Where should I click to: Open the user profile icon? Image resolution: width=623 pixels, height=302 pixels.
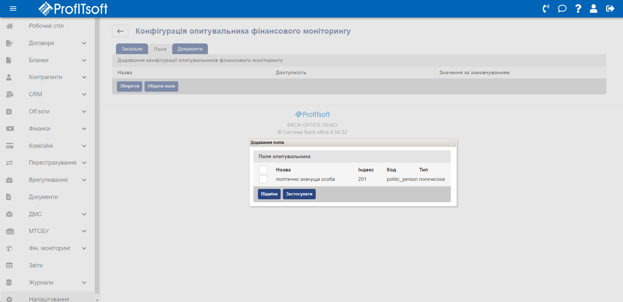593,9
